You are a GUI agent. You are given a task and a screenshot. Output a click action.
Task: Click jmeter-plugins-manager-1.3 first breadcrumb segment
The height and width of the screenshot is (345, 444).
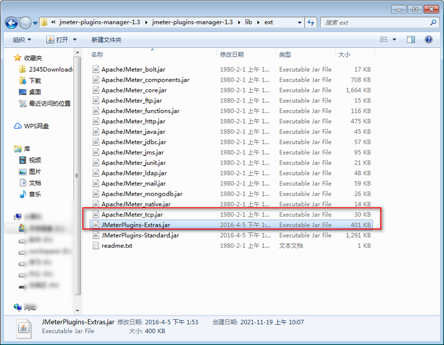tap(100, 23)
